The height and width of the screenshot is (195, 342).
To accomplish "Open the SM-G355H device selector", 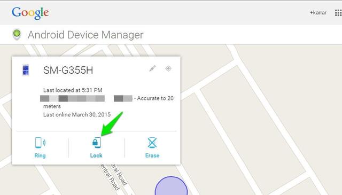I will pyautogui.click(x=68, y=70).
